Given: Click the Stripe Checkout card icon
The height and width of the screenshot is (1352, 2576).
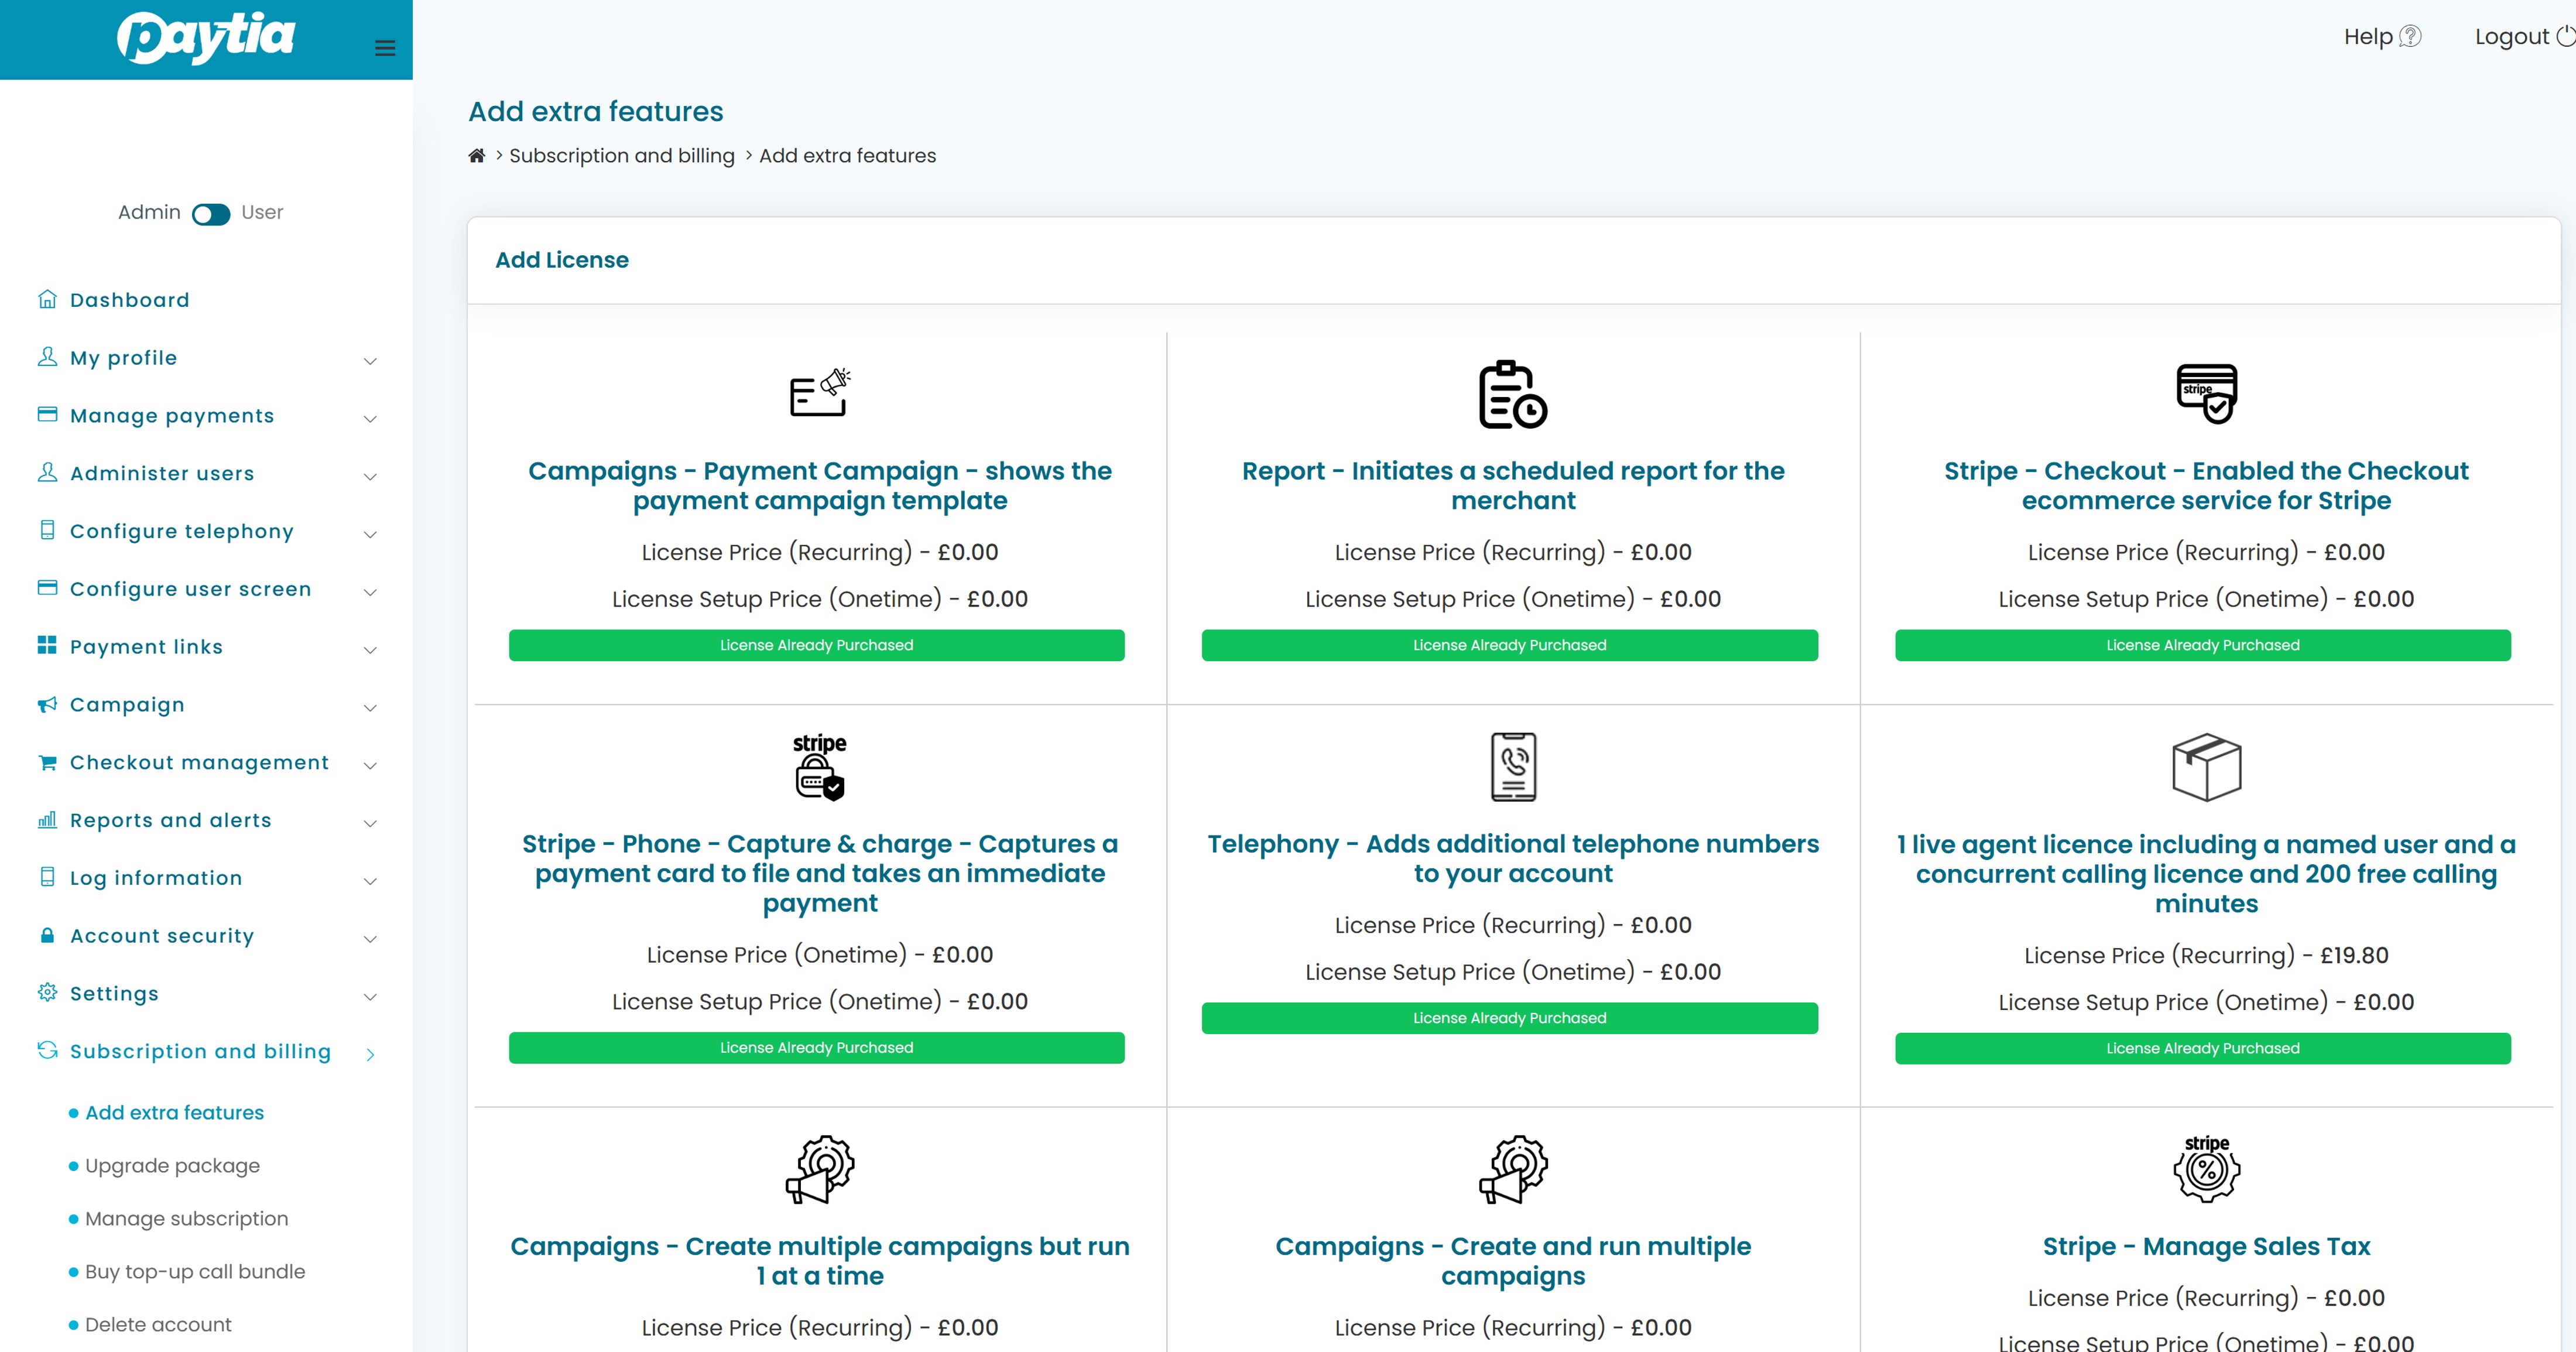Looking at the screenshot, I should click(2206, 393).
